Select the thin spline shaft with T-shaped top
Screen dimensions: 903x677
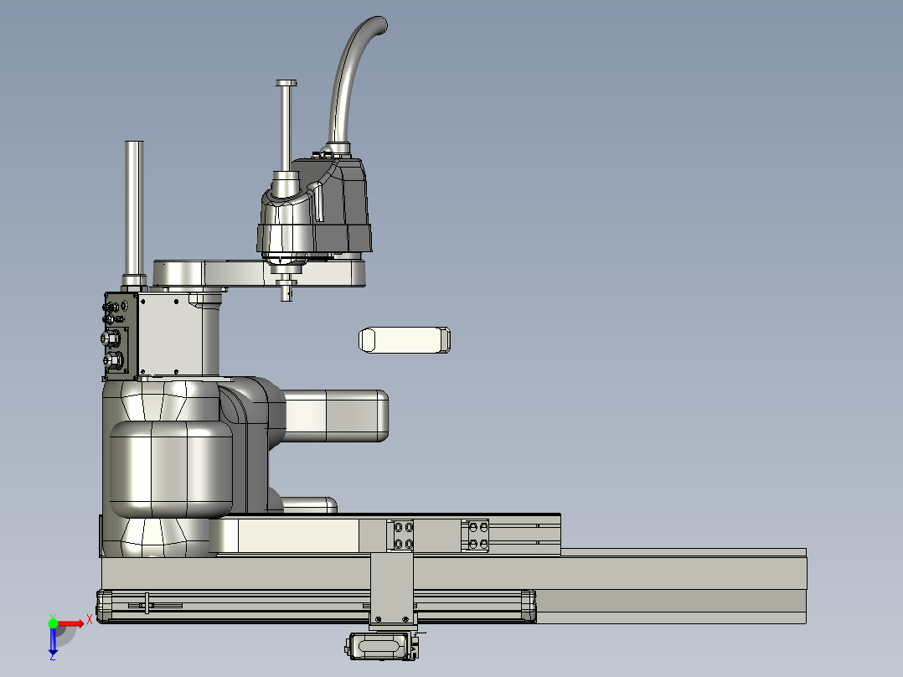[286, 130]
